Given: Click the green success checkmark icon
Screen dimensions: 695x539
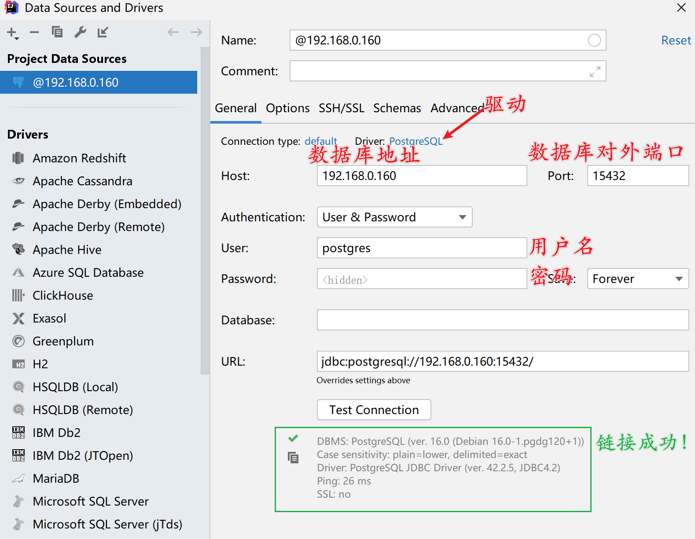Looking at the screenshot, I should click(x=293, y=438).
